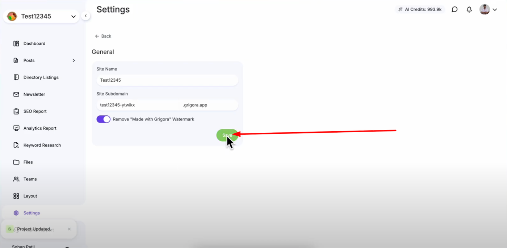Click the Newsletter envelope icon

[16, 94]
